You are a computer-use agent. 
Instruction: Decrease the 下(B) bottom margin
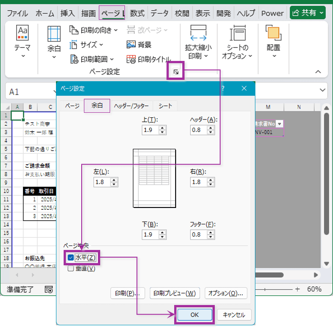coord(162,237)
